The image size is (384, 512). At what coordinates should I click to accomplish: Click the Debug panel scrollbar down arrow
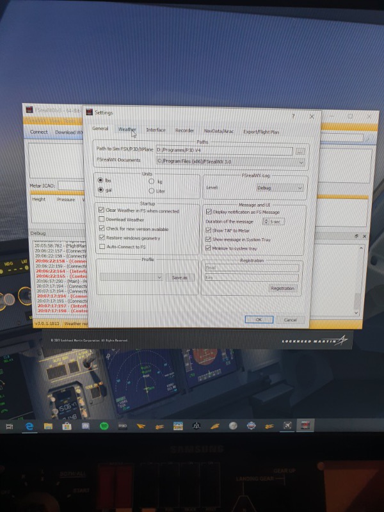(x=357, y=312)
